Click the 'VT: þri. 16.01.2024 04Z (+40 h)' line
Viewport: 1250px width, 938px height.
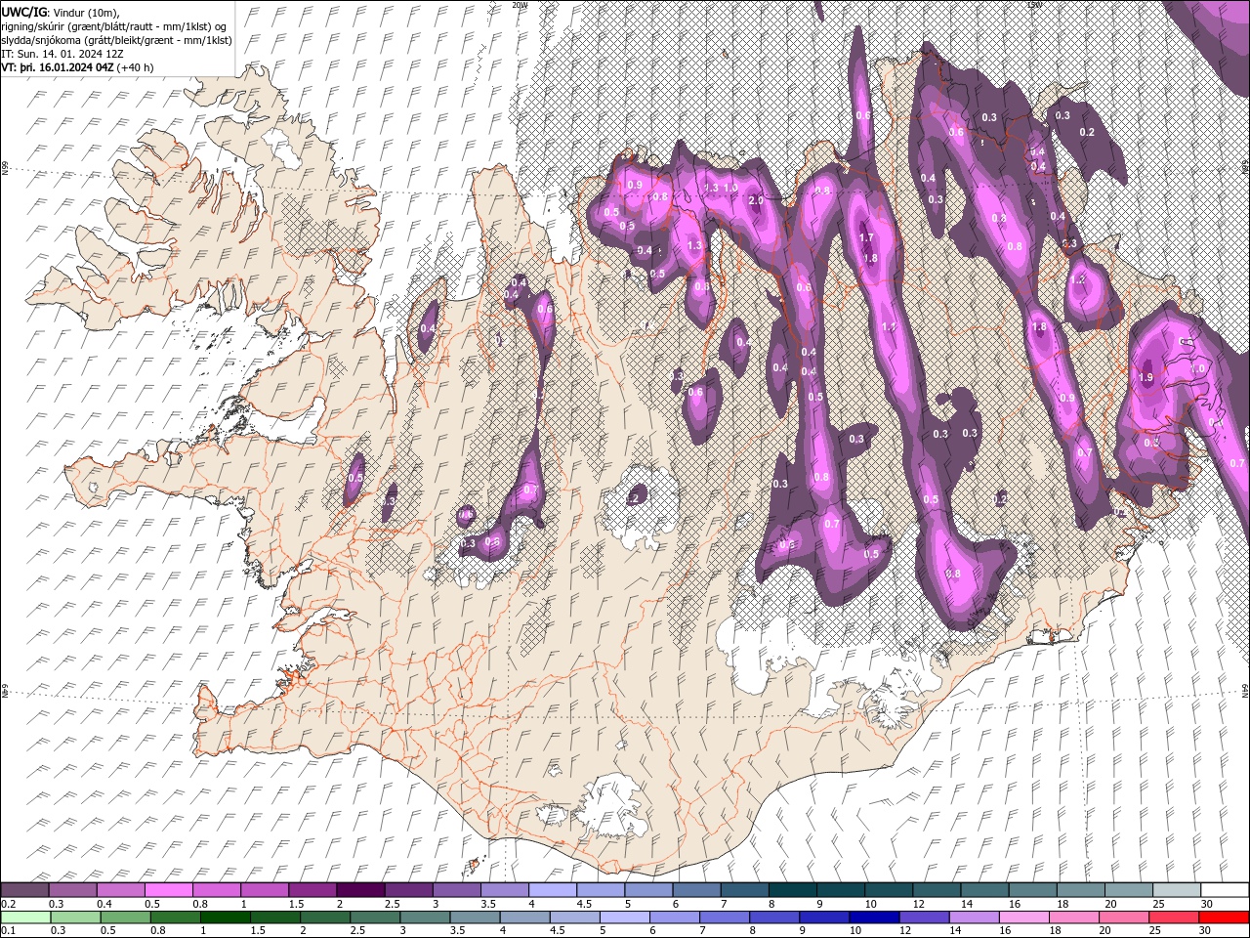pos(77,67)
